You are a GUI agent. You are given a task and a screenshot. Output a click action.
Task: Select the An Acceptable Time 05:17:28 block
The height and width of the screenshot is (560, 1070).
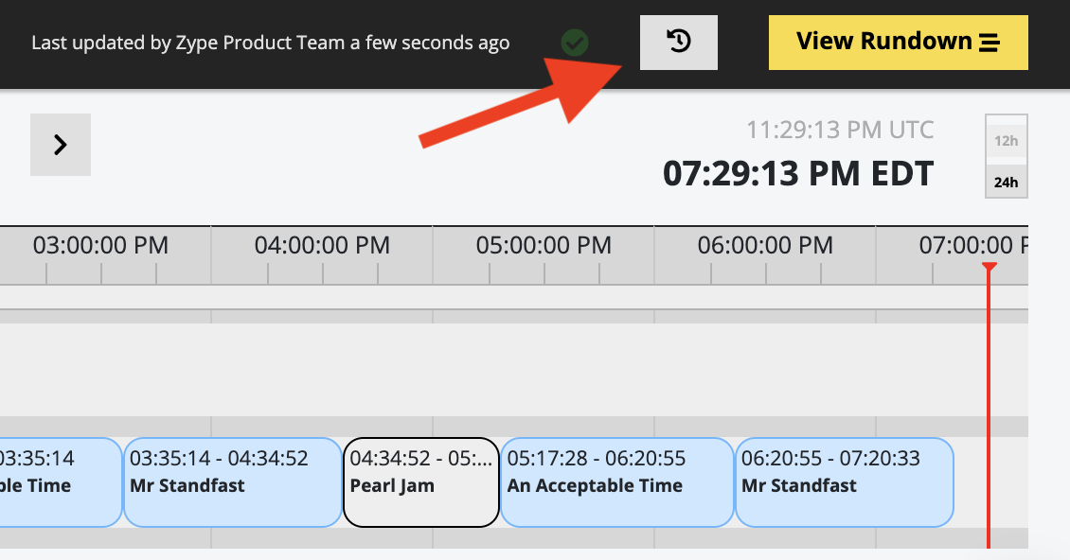pos(617,482)
